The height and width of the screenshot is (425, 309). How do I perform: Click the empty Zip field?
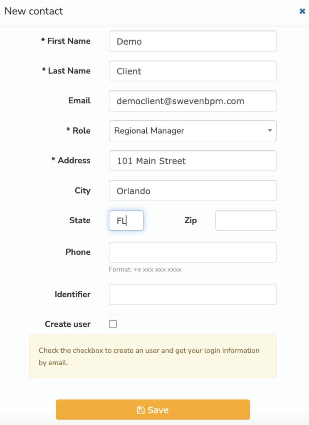click(x=246, y=221)
